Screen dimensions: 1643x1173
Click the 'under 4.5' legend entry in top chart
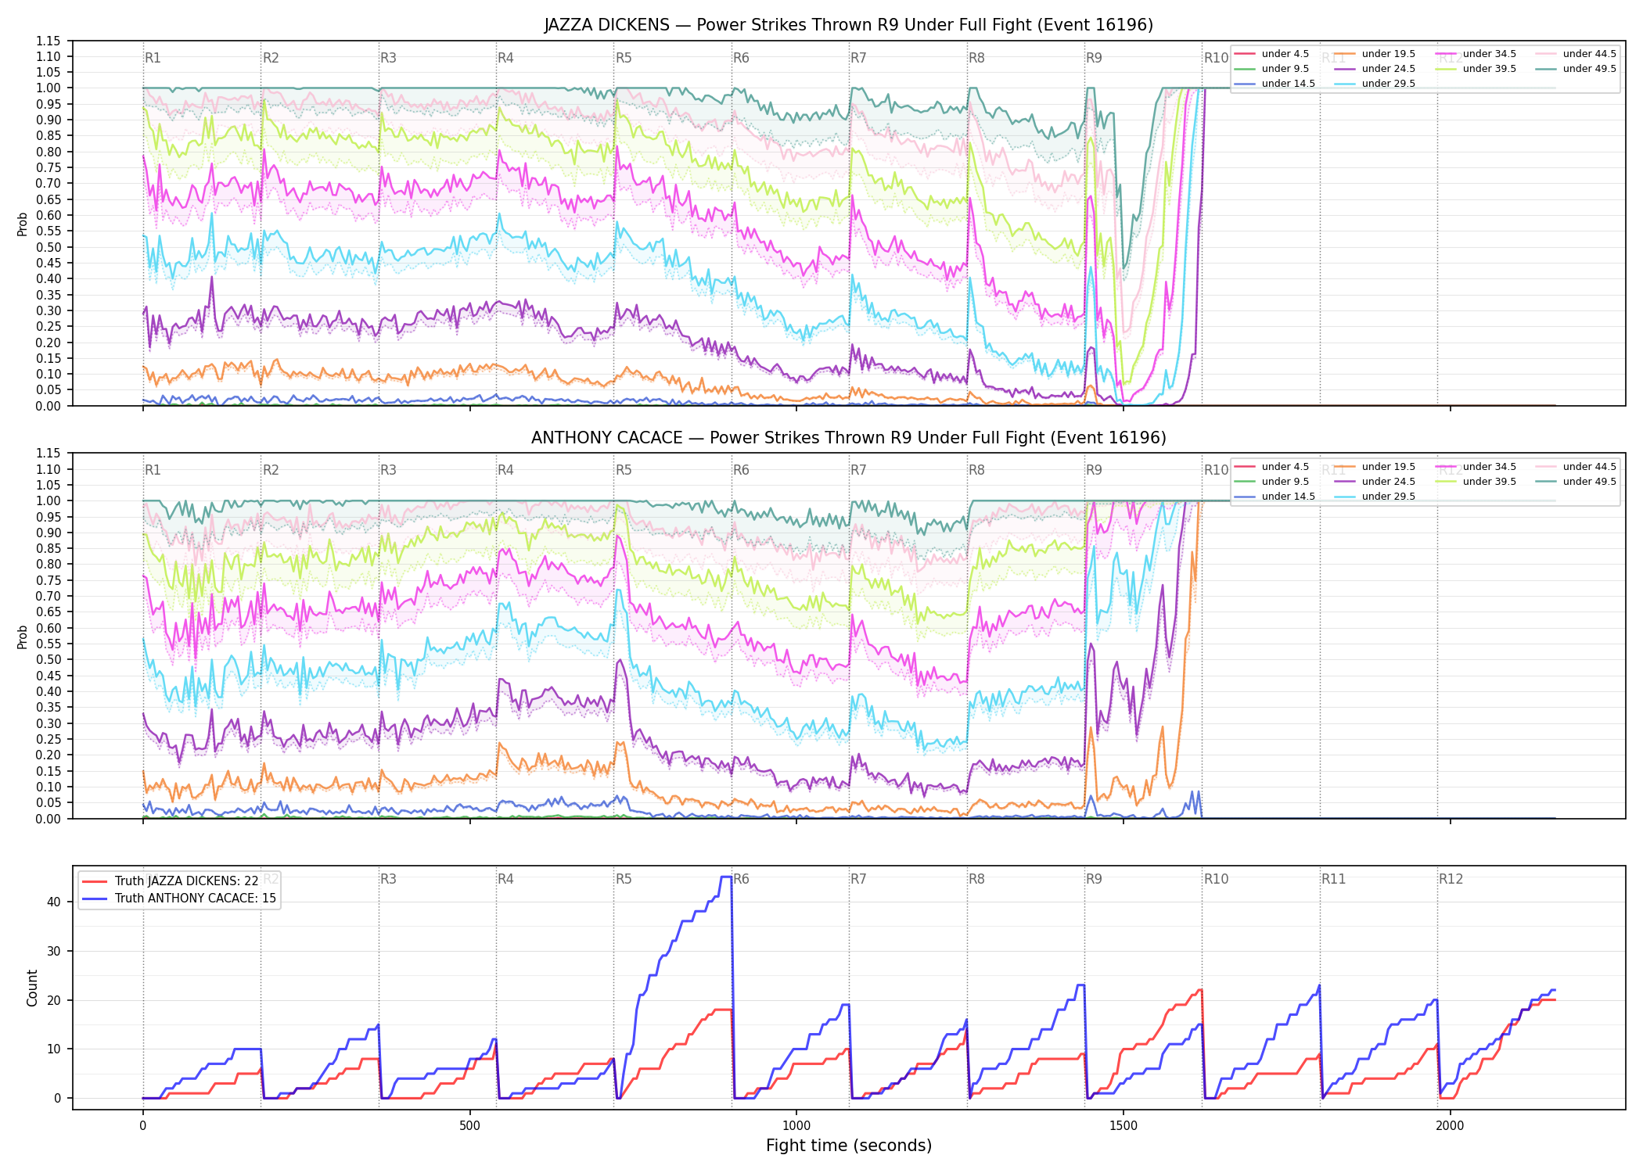pyautogui.click(x=1271, y=54)
